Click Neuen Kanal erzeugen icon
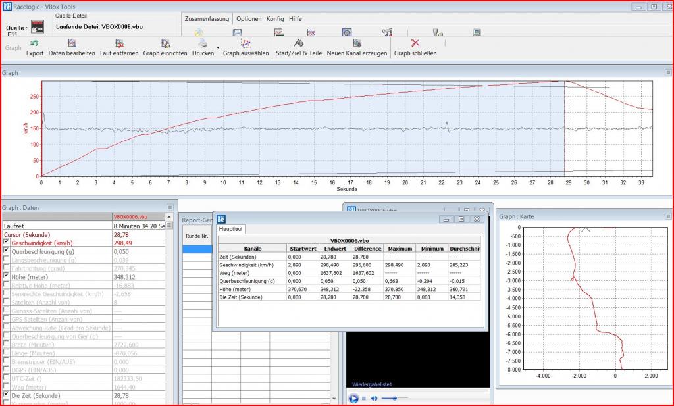This screenshot has width=674, height=406. tap(357, 43)
